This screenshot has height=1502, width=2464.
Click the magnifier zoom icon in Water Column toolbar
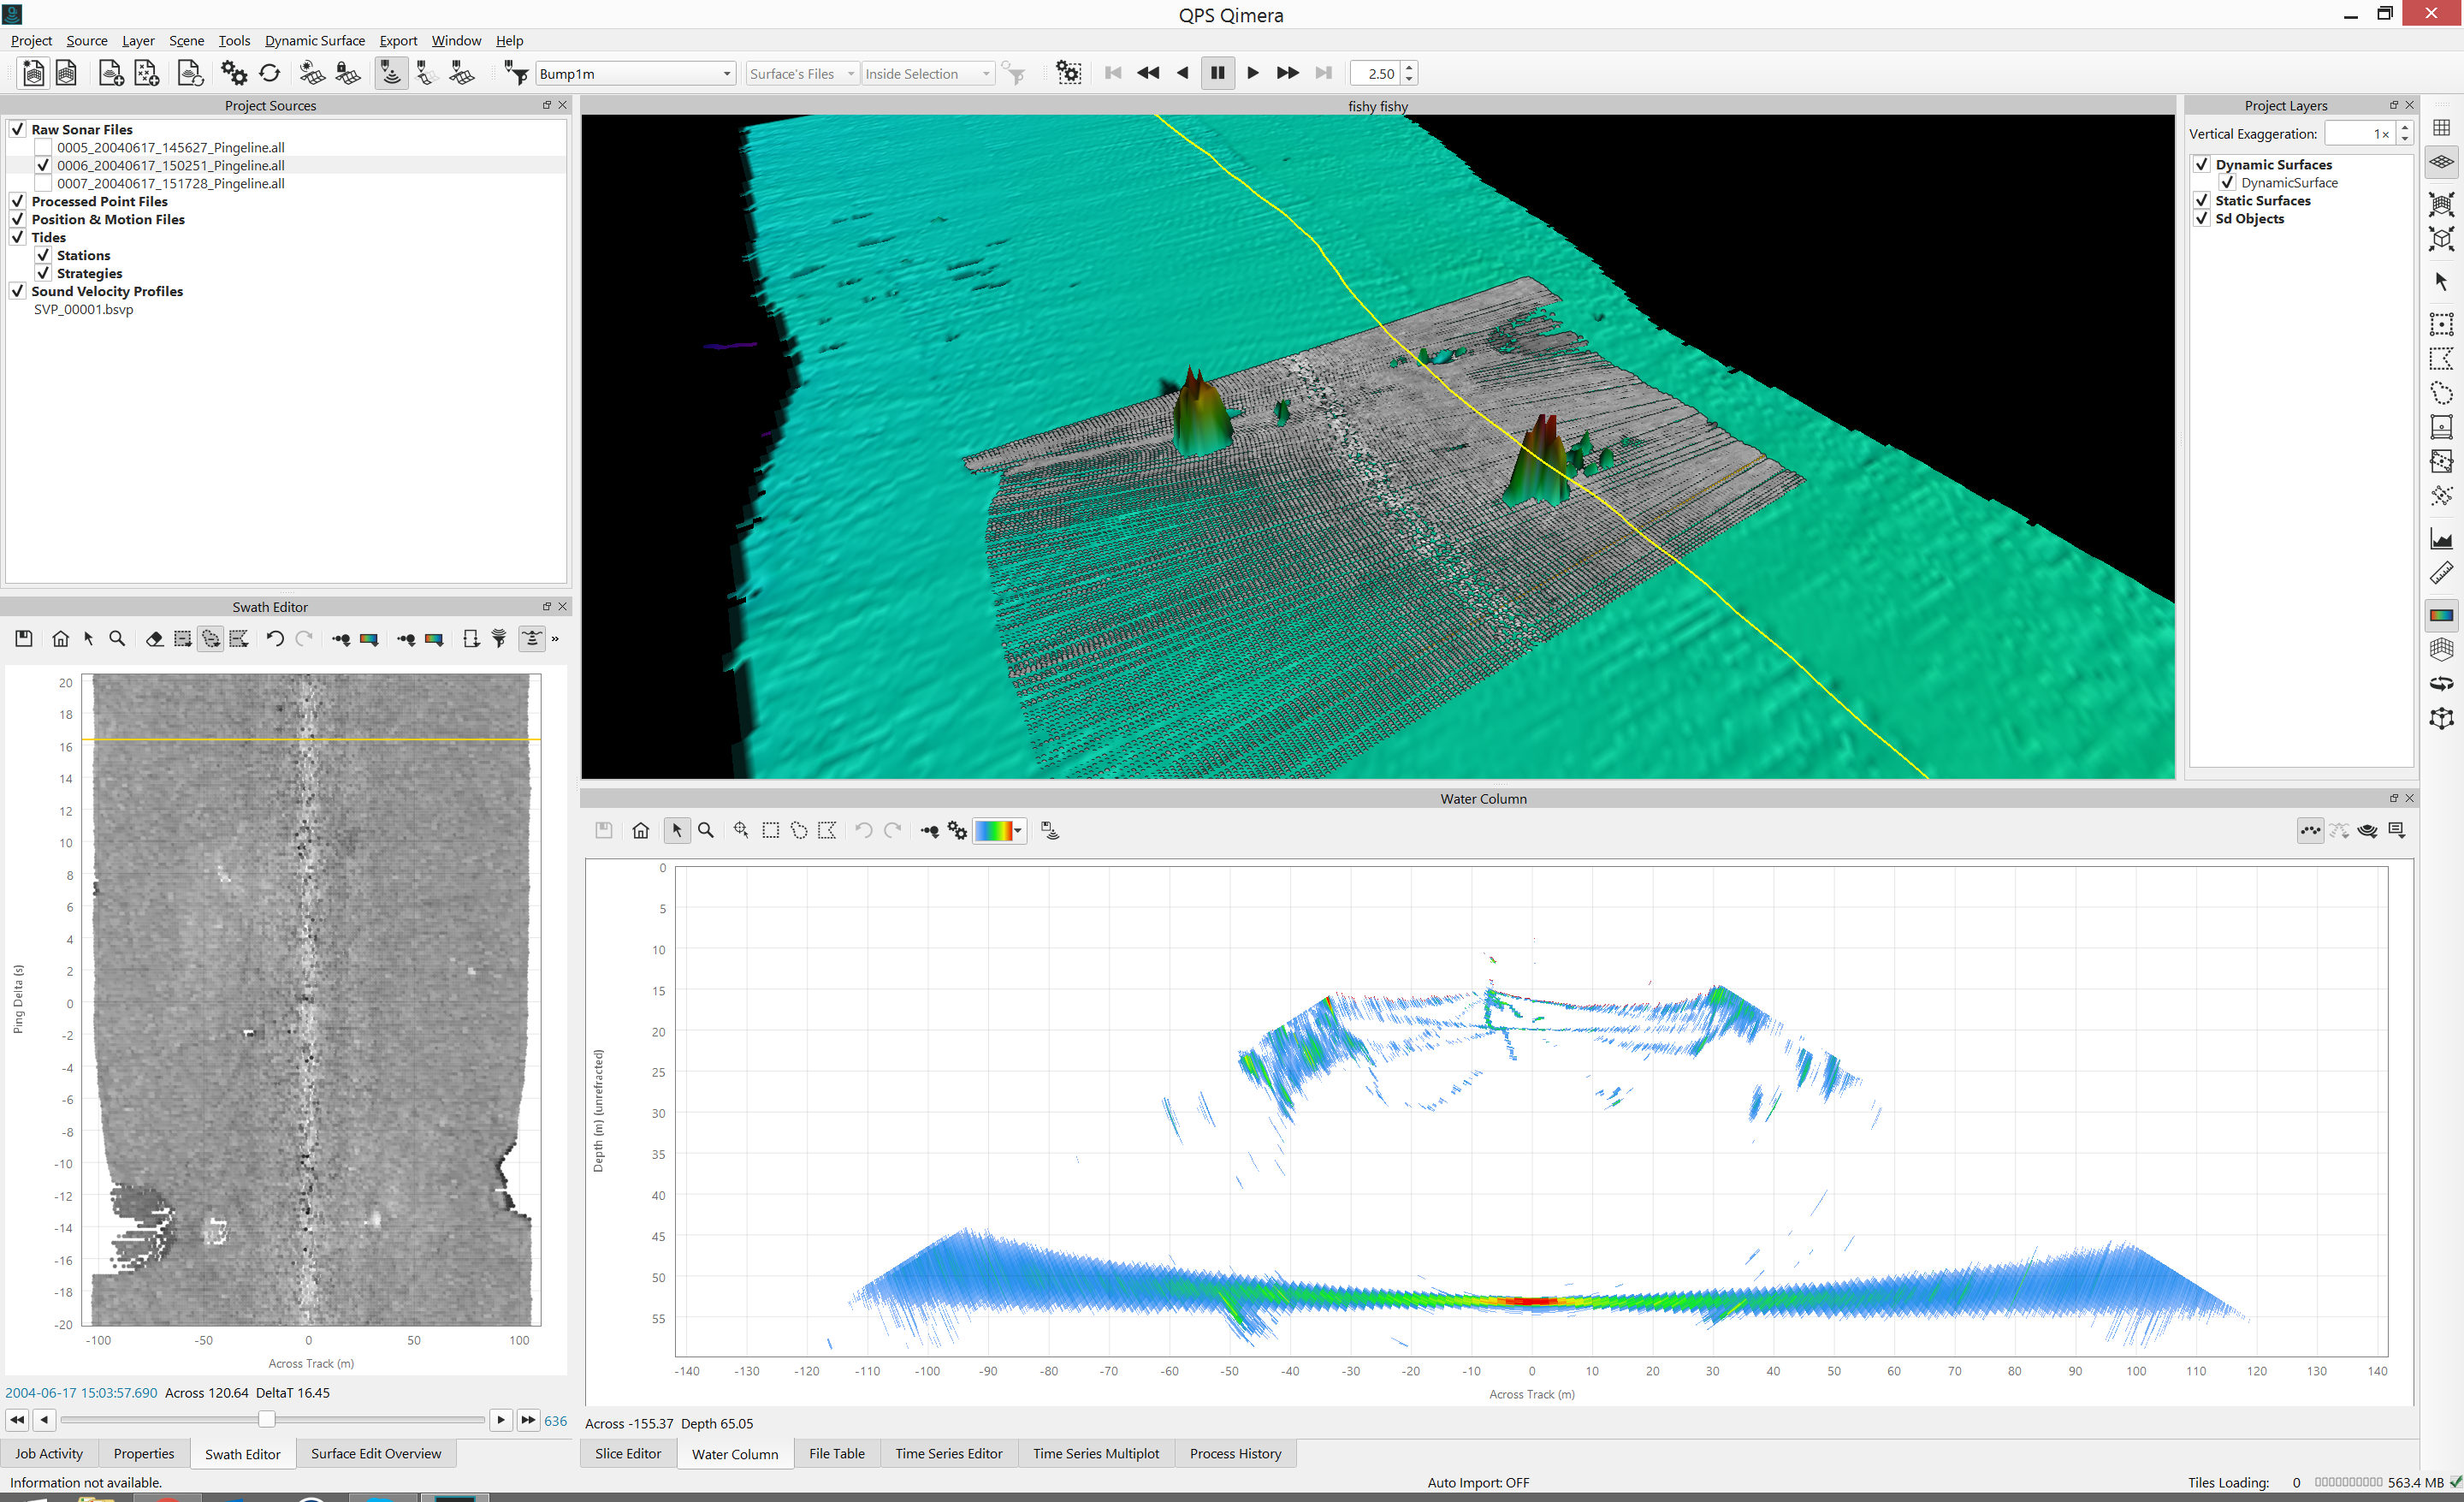pos(706,830)
